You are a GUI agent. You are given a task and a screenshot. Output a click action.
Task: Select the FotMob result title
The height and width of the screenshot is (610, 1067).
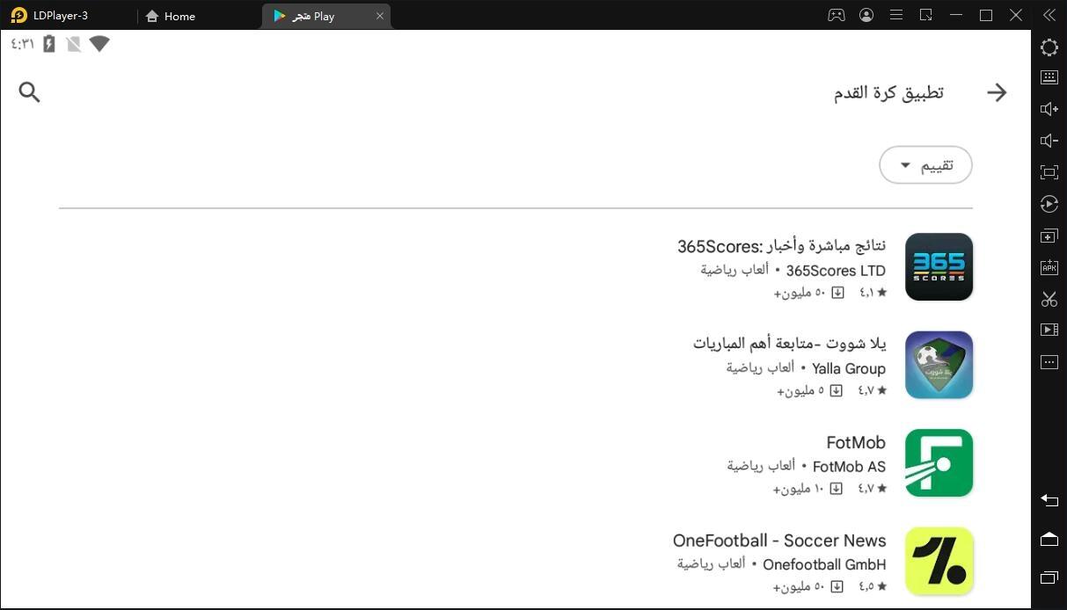[x=856, y=442]
